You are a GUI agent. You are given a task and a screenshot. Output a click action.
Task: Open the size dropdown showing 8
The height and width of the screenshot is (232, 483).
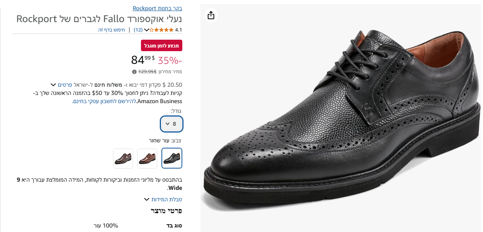[x=172, y=124]
